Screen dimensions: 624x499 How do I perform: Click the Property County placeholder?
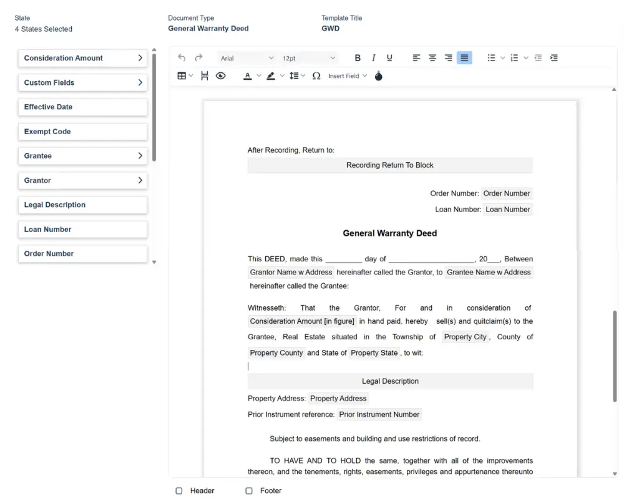(x=276, y=352)
